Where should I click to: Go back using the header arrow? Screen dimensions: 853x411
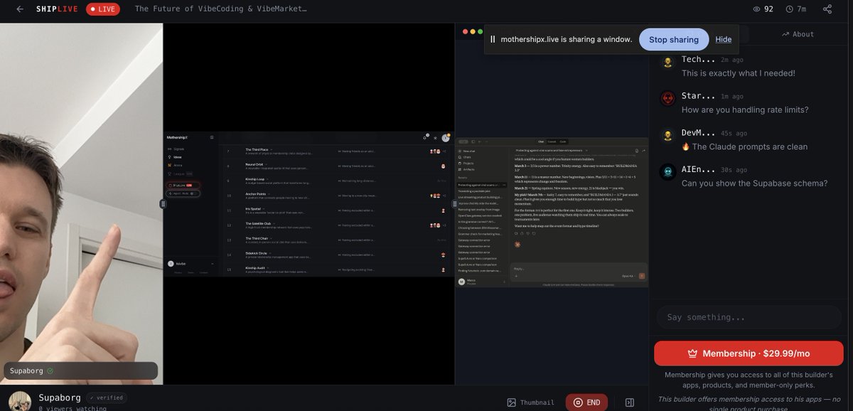coord(20,9)
